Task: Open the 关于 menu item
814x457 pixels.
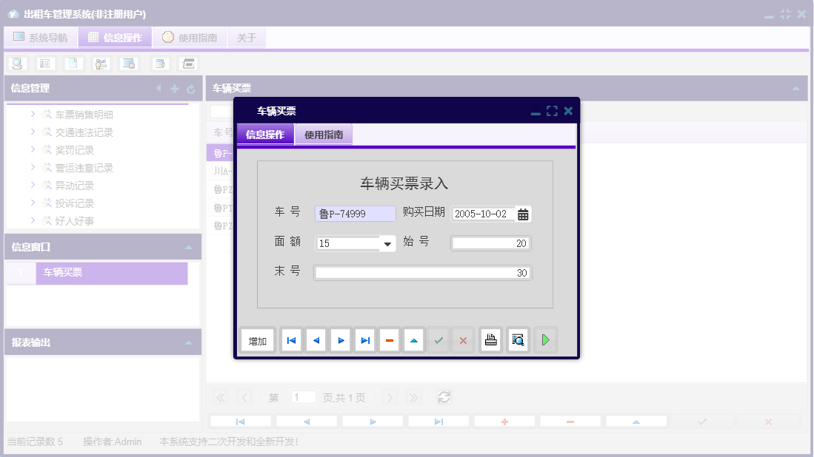Action: pos(246,35)
